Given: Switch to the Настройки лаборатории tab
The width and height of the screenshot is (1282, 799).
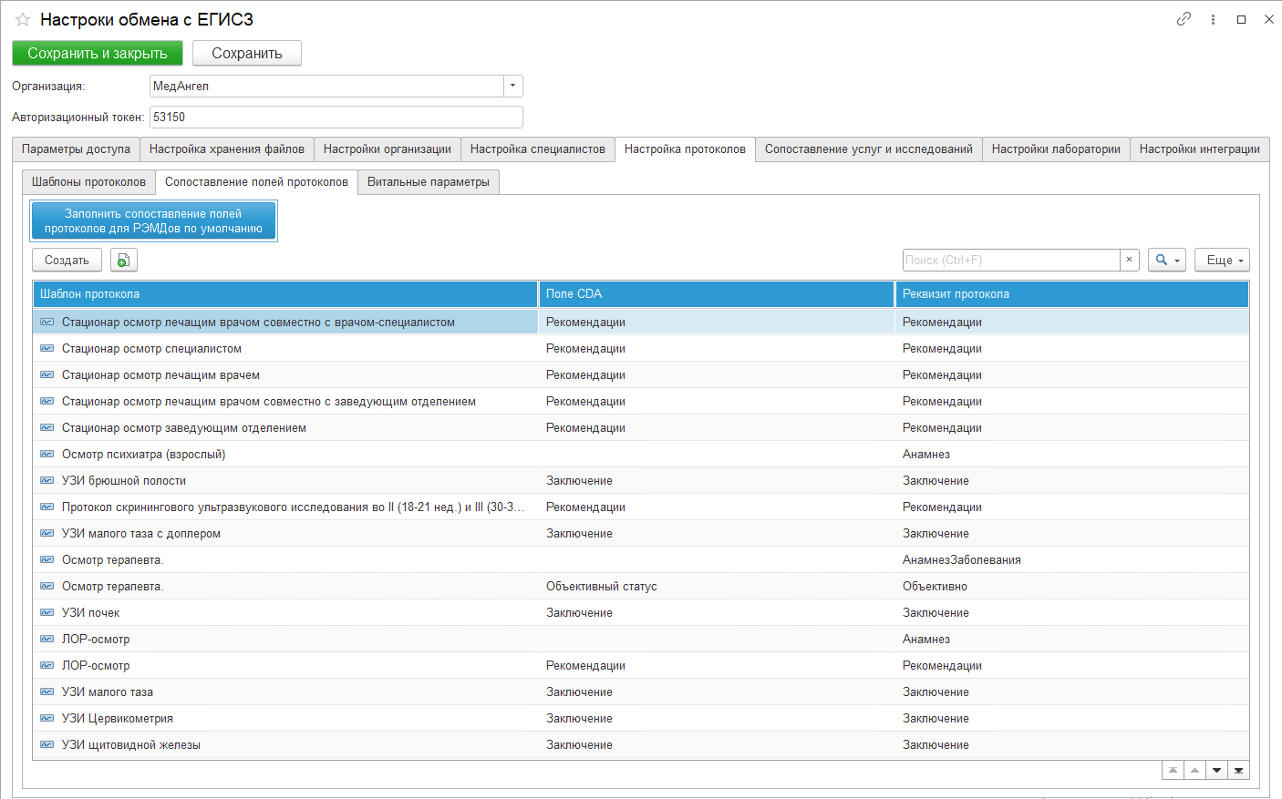Looking at the screenshot, I should coord(1055,149).
